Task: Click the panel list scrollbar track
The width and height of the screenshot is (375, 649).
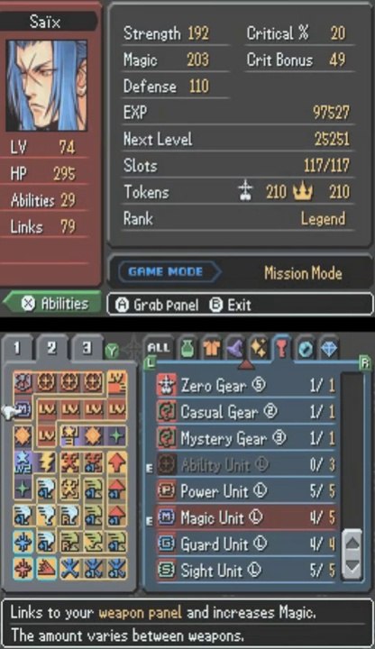Action: [352, 451]
